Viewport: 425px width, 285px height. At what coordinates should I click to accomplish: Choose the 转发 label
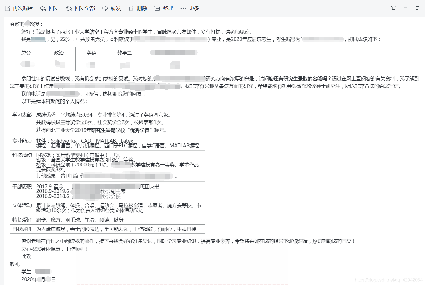116,8
